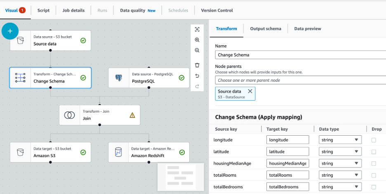The image size is (386, 194).
Task: Tick the Drop checkbox for housingMedianAge
Action: coord(374,164)
